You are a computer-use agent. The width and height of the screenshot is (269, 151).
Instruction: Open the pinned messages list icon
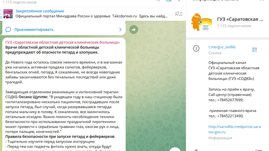tap(179, 14)
